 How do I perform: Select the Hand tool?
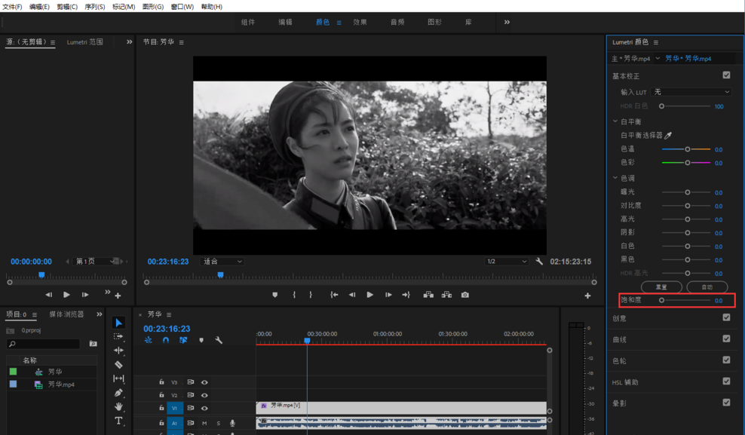118,406
